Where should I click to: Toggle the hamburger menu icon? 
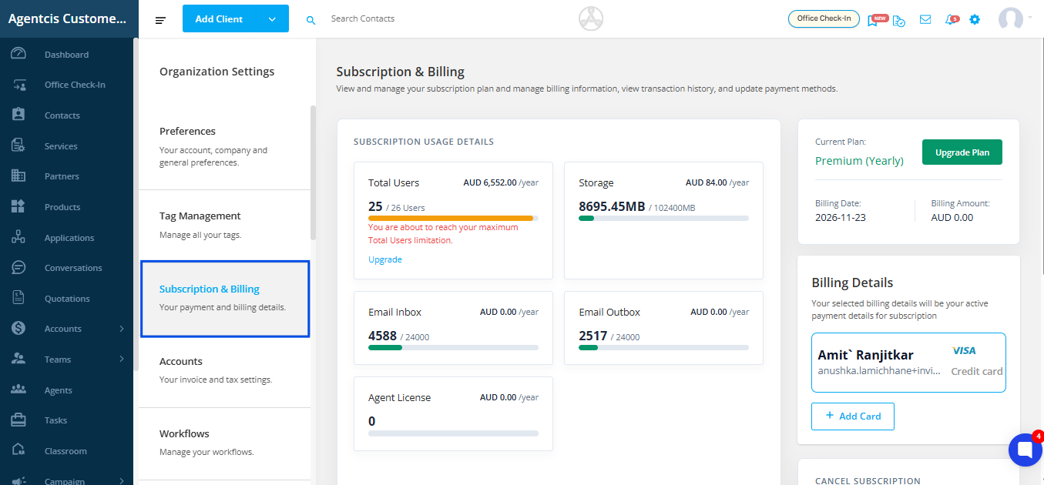(160, 20)
